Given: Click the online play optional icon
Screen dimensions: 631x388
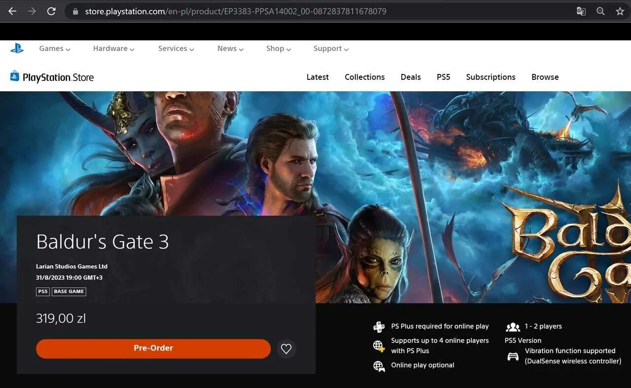Looking at the screenshot, I should tap(379, 366).
